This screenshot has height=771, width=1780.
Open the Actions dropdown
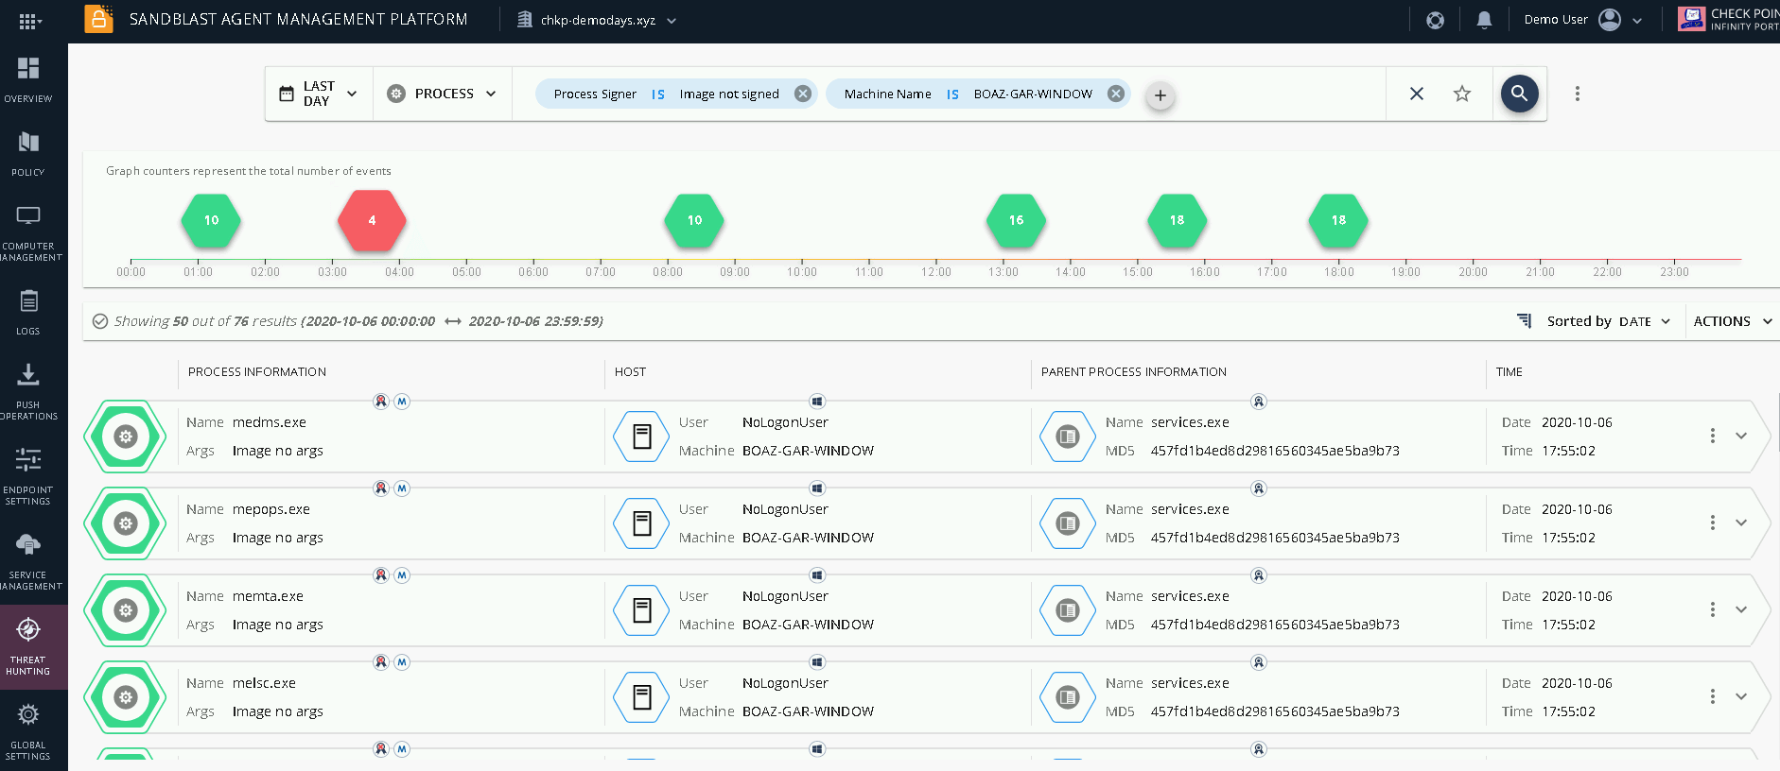1732,321
